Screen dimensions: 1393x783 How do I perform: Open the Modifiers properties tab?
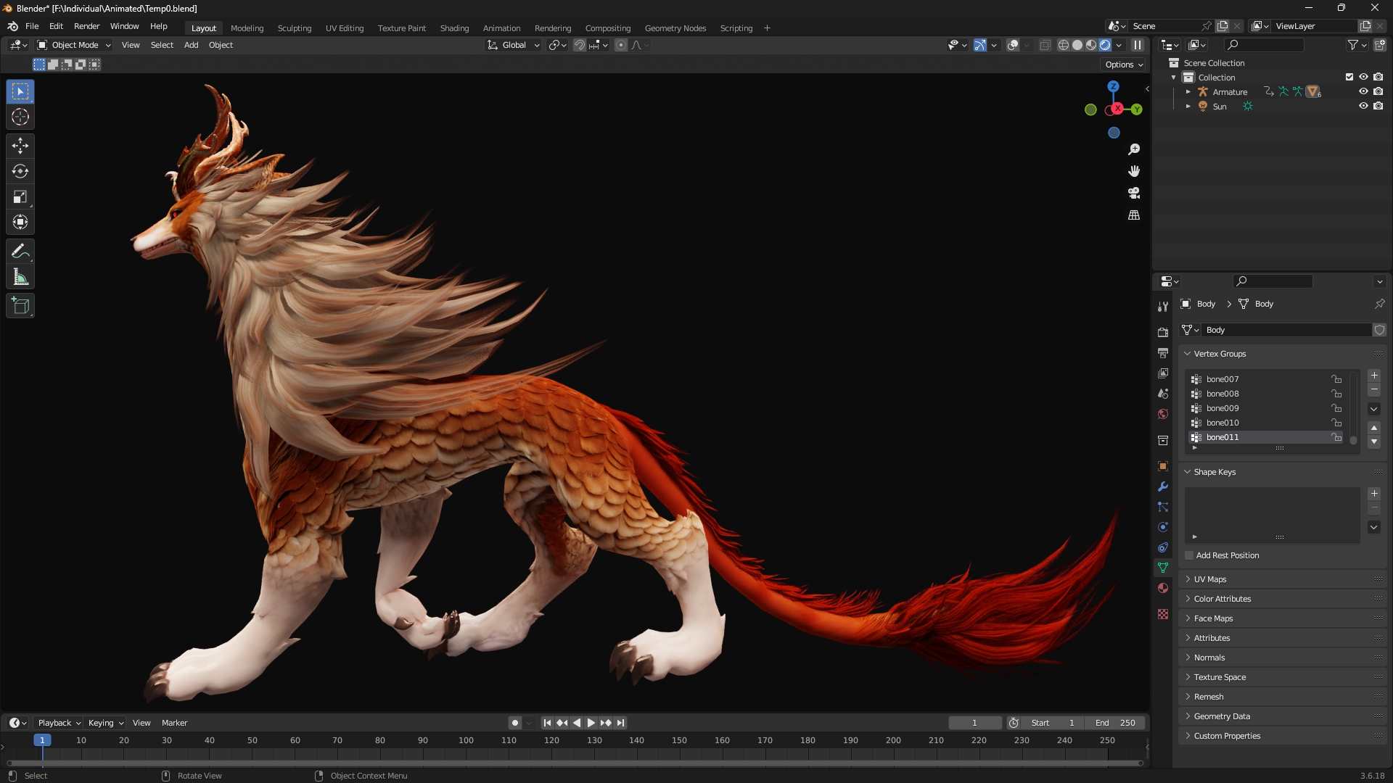1163,486
